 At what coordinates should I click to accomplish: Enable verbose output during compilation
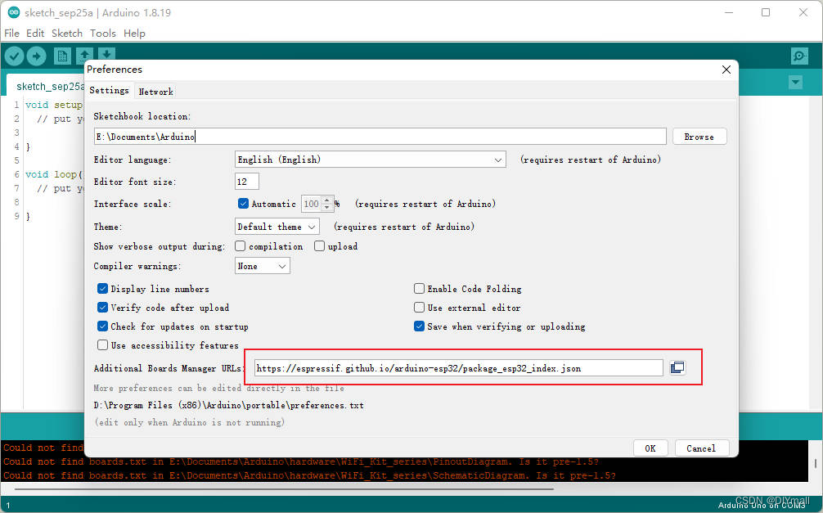[241, 245]
